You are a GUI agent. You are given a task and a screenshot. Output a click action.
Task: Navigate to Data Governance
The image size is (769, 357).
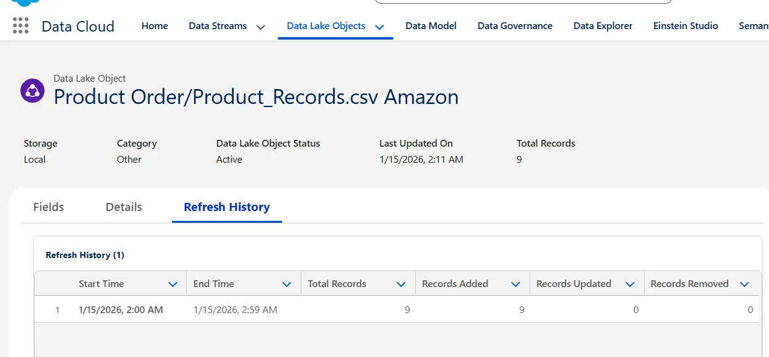click(x=515, y=26)
